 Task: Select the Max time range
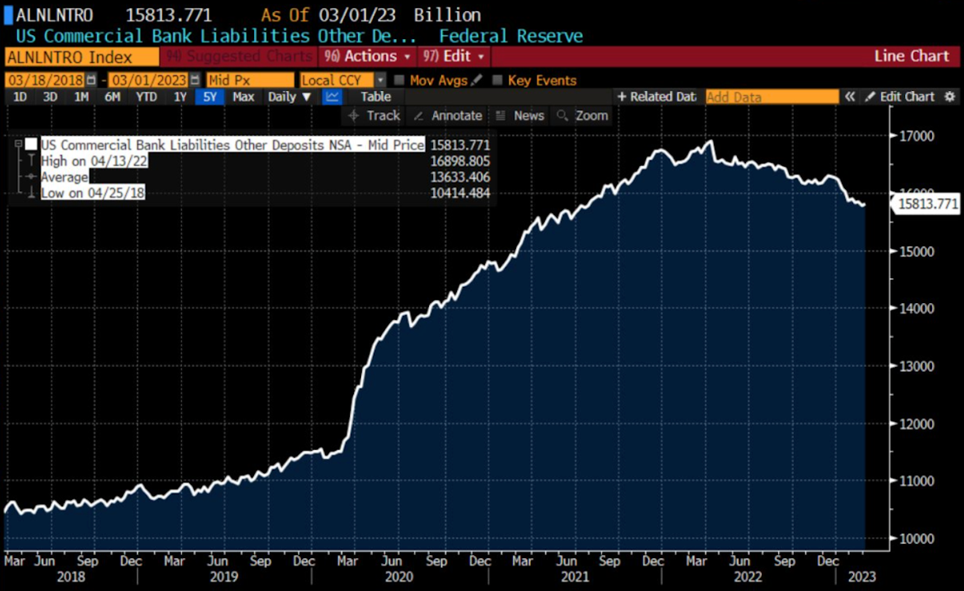coord(243,97)
